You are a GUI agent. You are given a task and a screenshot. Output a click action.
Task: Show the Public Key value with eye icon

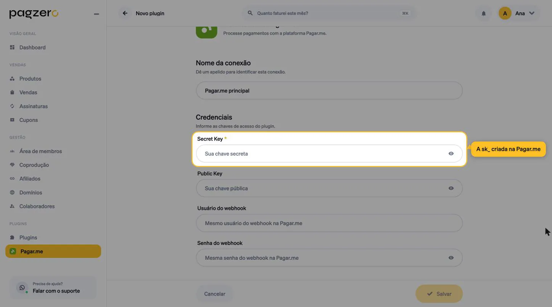(x=451, y=188)
